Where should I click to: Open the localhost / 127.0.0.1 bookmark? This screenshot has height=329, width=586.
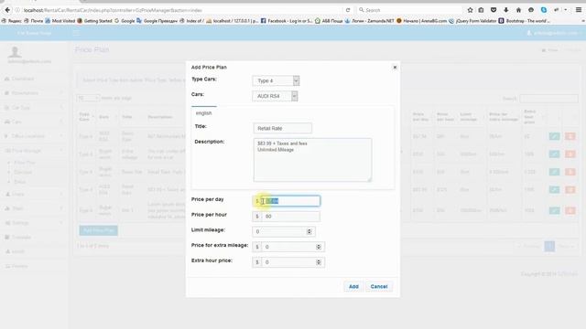(x=233, y=21)
